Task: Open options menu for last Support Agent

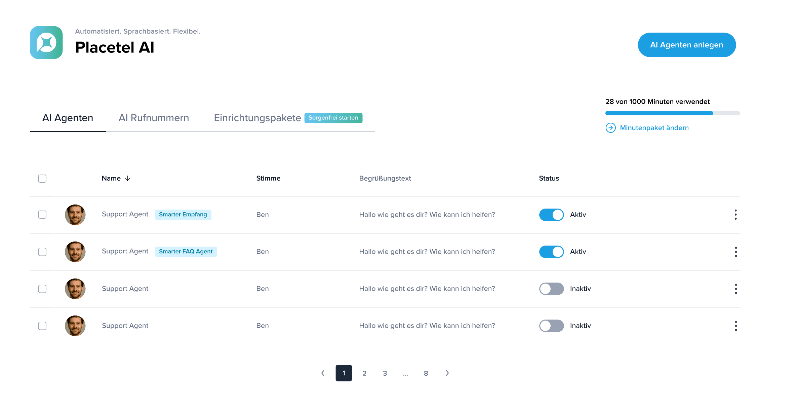Action: click(x=735, y=326)
